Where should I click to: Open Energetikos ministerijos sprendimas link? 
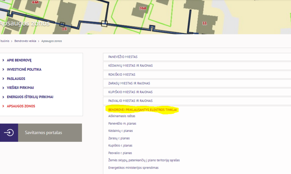(x=133, y=168)
